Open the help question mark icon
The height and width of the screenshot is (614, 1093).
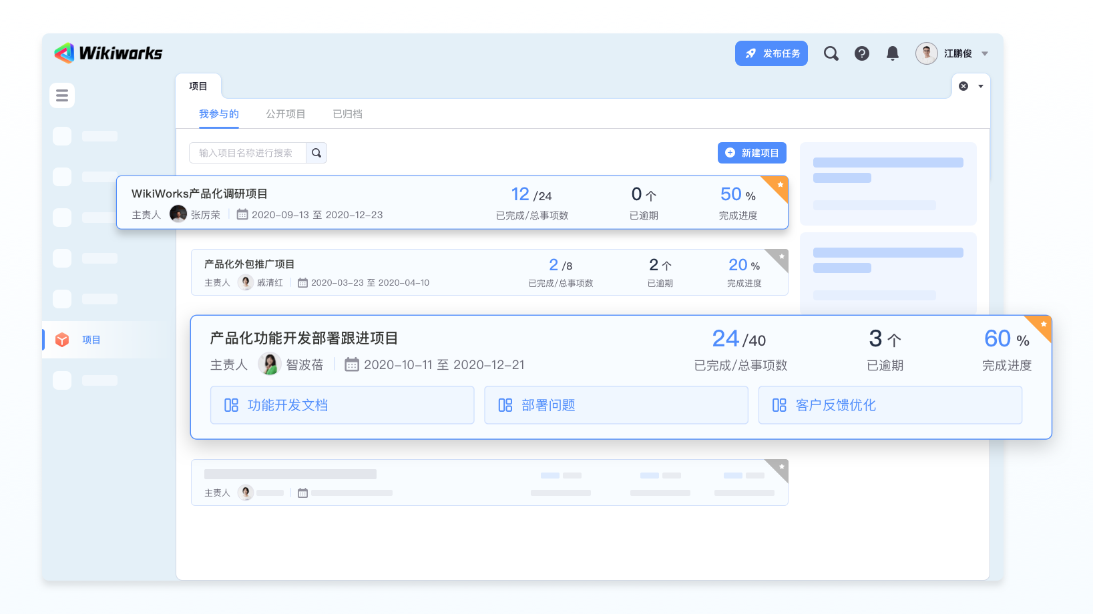pos(862,53)
